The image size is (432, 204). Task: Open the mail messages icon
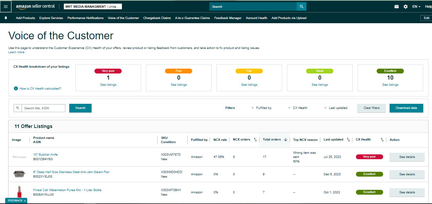[x=396, y=6]
